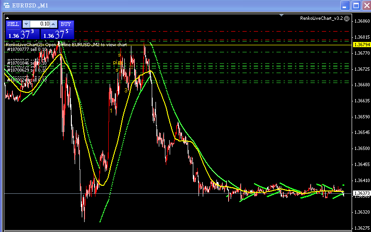
Task: Click the 0.10 lot volume input field
Action: [40, 24]
